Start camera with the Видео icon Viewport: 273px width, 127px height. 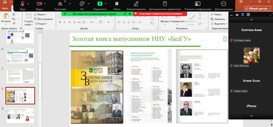(39, 3)
